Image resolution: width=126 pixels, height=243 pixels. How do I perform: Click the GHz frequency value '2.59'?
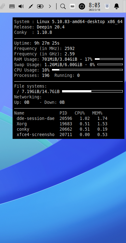pos(70,54)
